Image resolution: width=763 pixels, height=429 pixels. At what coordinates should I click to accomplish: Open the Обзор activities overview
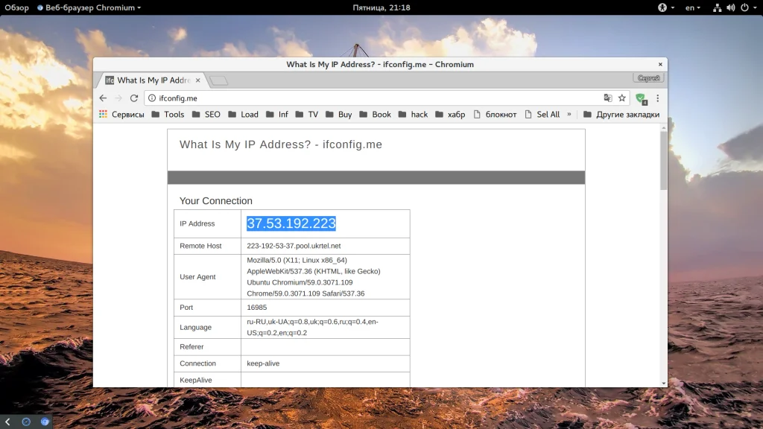(16, 7)
